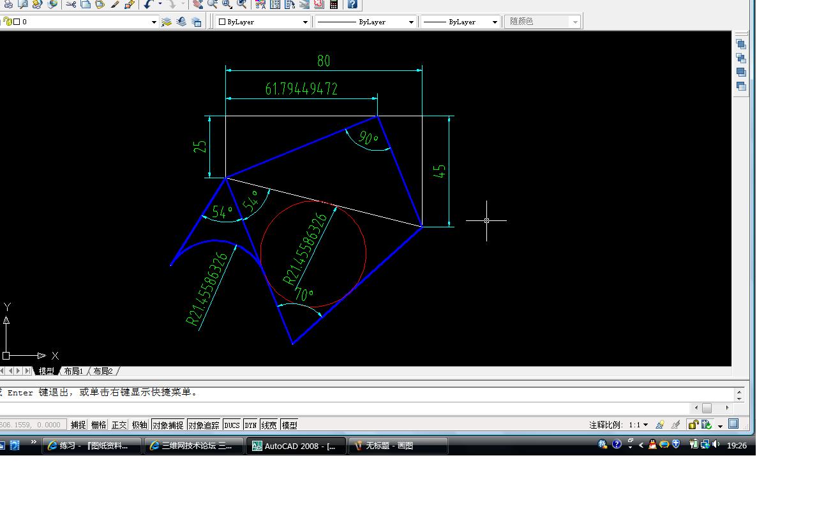Click the QQ penguin tray icon
Screen dimensions: 817x511
[x=652, y=445]
